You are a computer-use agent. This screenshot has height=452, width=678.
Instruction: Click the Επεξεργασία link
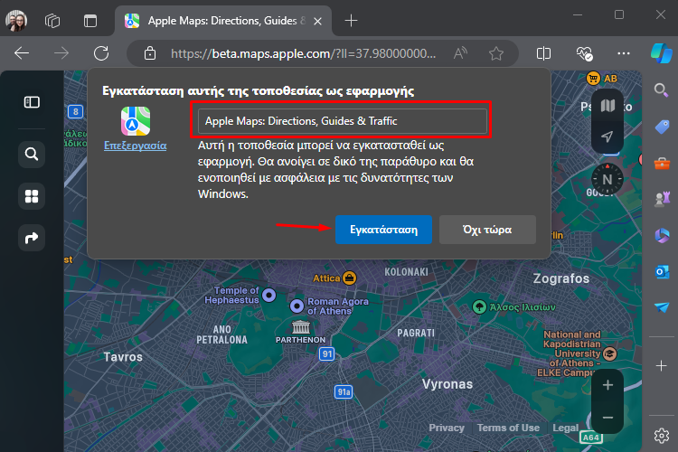point(136,146)
